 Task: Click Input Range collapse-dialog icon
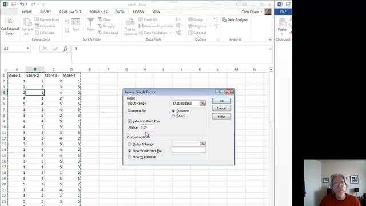202,103
